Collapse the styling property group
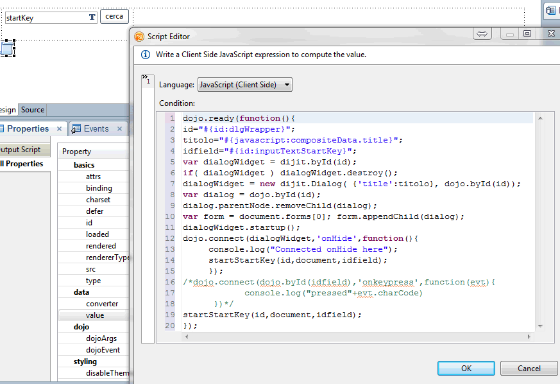This screenshot has width=560, height=384. point(85,362)
